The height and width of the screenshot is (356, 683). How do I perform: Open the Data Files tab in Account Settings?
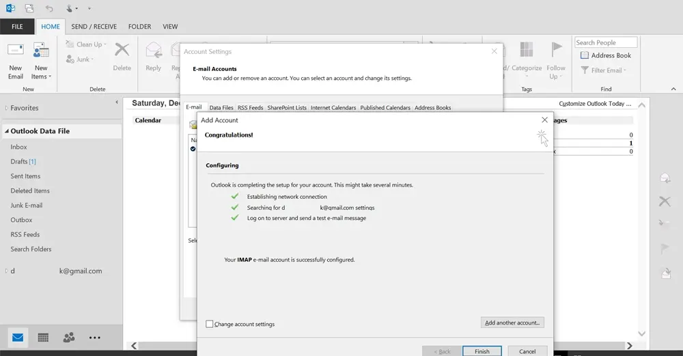221,108
